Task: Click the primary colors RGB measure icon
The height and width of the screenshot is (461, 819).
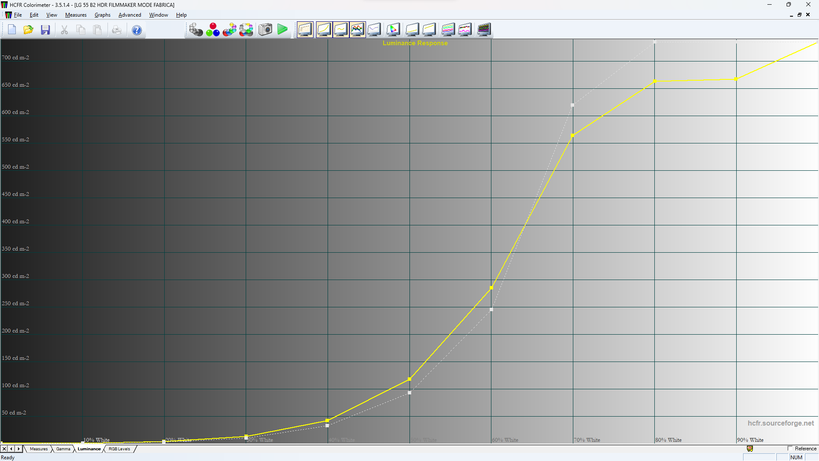Action: click(x=212, y=30)
